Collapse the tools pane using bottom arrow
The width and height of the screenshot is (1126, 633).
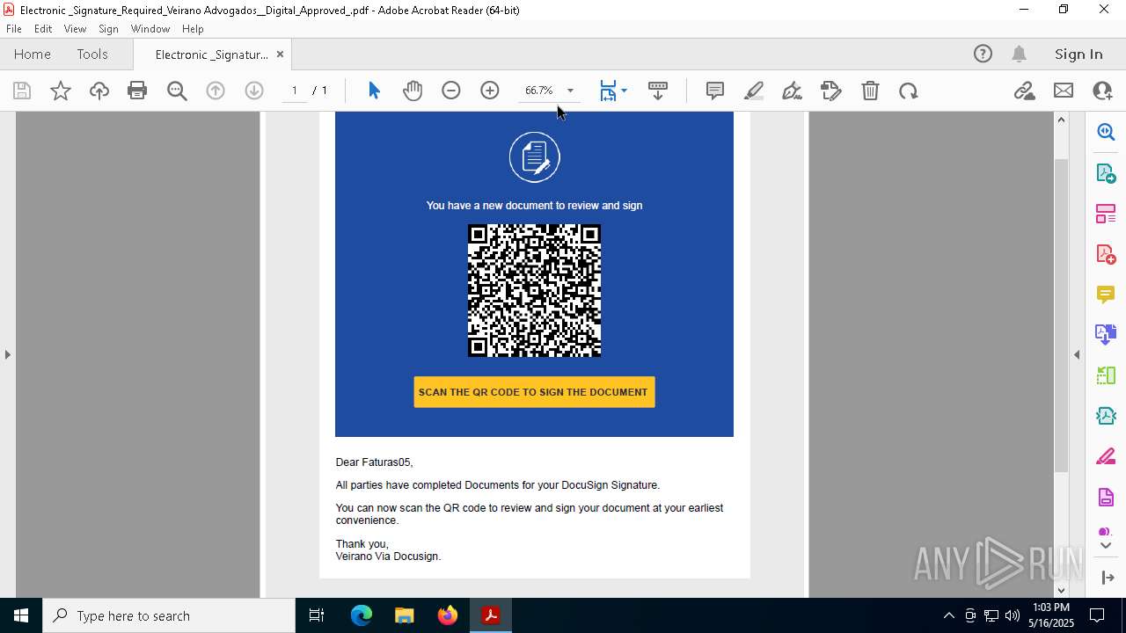click(1106, 577)
